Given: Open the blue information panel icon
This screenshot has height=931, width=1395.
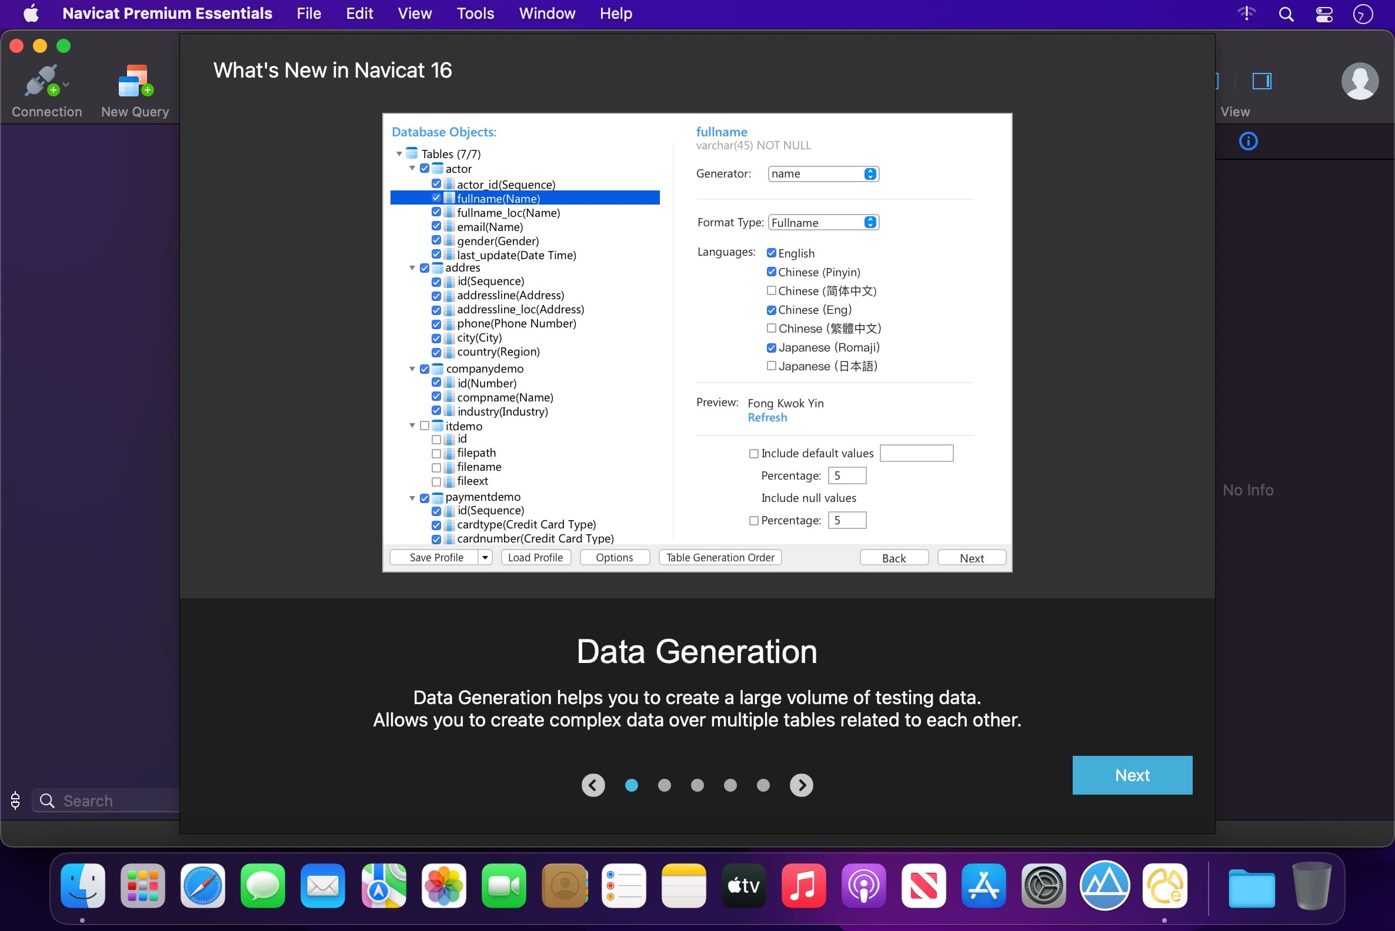Looking at the screenshot, I should coord(1248,141).
